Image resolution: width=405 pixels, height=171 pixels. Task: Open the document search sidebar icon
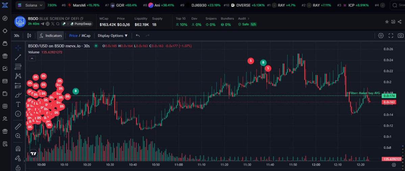click(5, 144)
